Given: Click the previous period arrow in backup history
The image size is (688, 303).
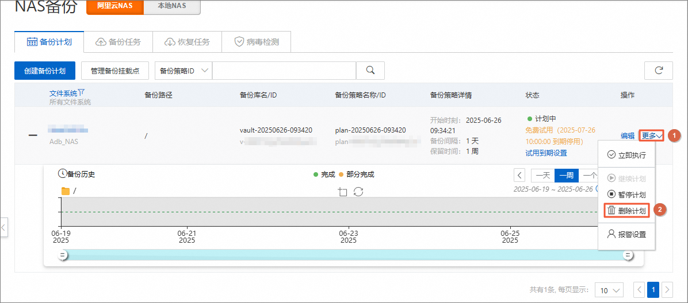Looking at the screenshot, I should click(519, 176).
